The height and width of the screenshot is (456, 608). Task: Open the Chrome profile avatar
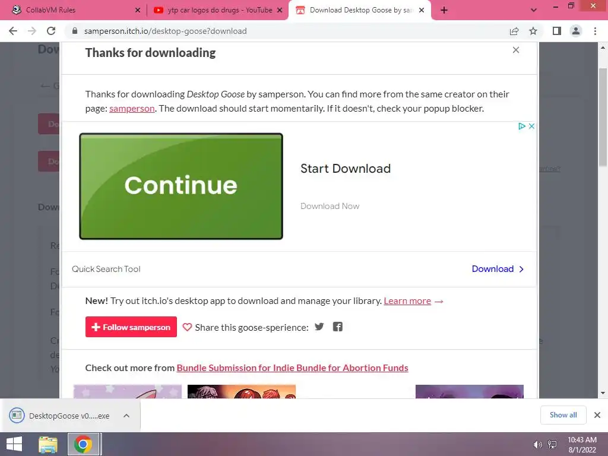pos(576,31)
